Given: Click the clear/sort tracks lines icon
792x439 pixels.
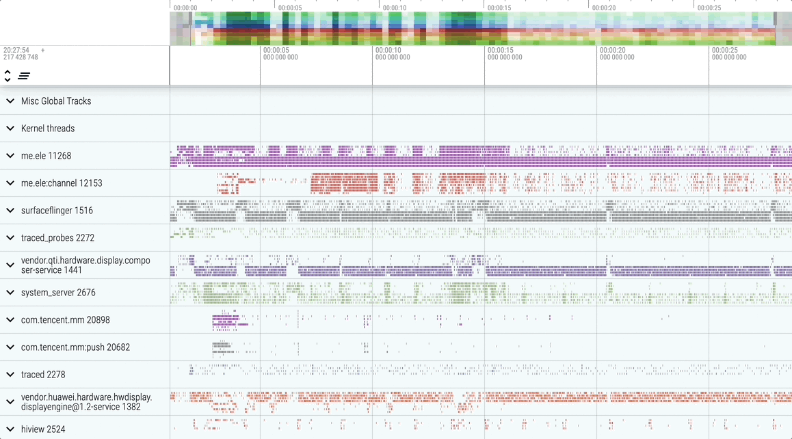Looking at the screenshot, I should [x=24, y=75].
